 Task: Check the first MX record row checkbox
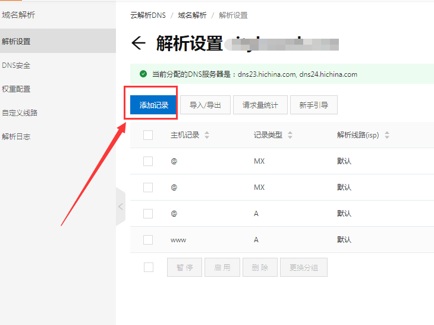pyautogui.click(x=148, y=161)
